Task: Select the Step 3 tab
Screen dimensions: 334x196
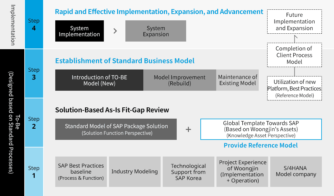Action: (x=34, y=73)
